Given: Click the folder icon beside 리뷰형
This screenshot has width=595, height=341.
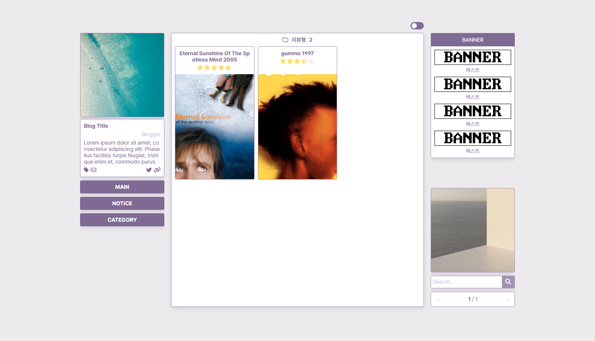Looking at the screenshot, I should tap(285, 40).
